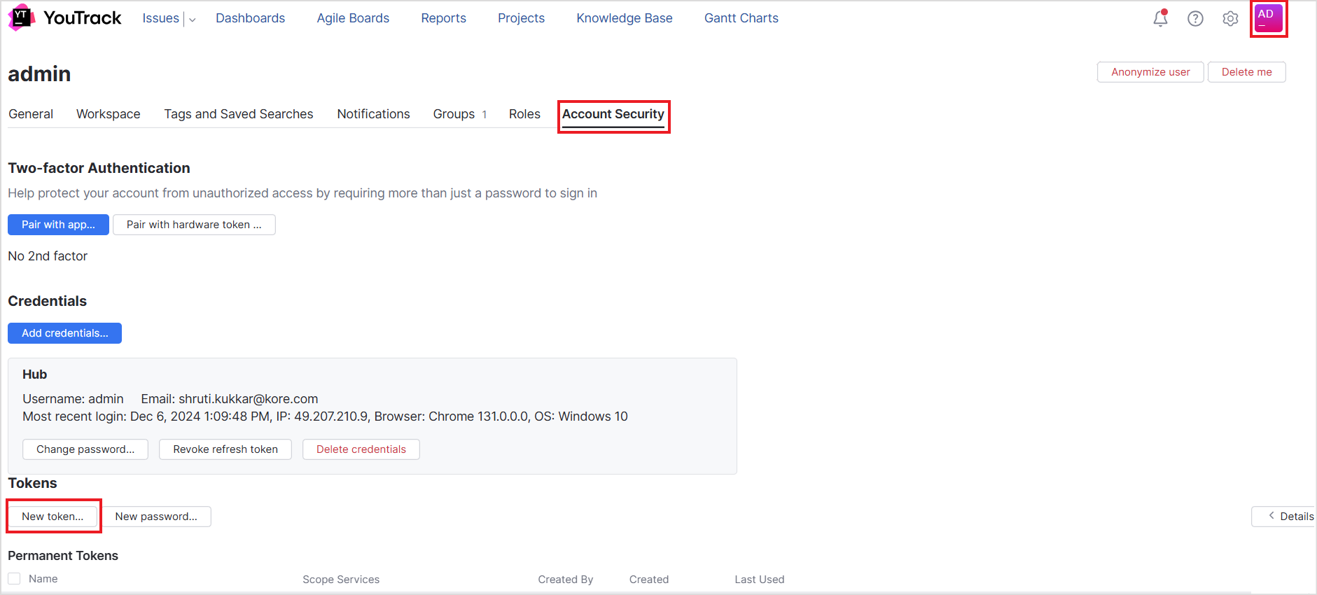Expand the Details side panel chevron
The height and width of the screenshot is (595, 1317).
point(1271,516)
